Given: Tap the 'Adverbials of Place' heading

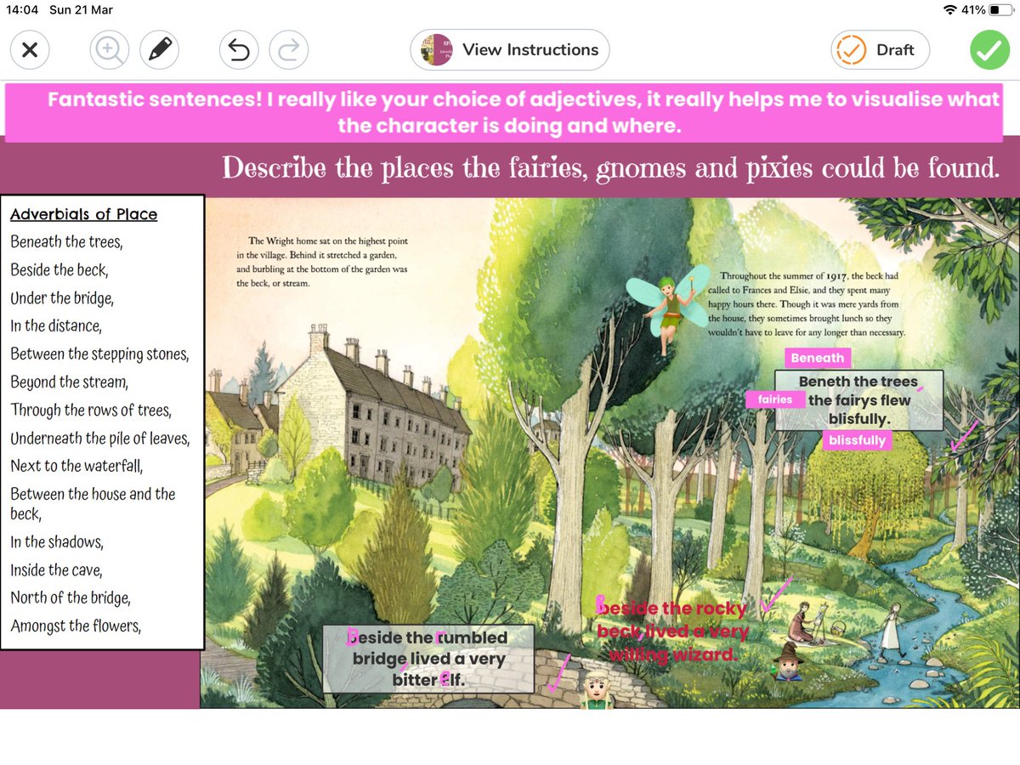Looking at the screenshot, I should (x=83, y=214).
